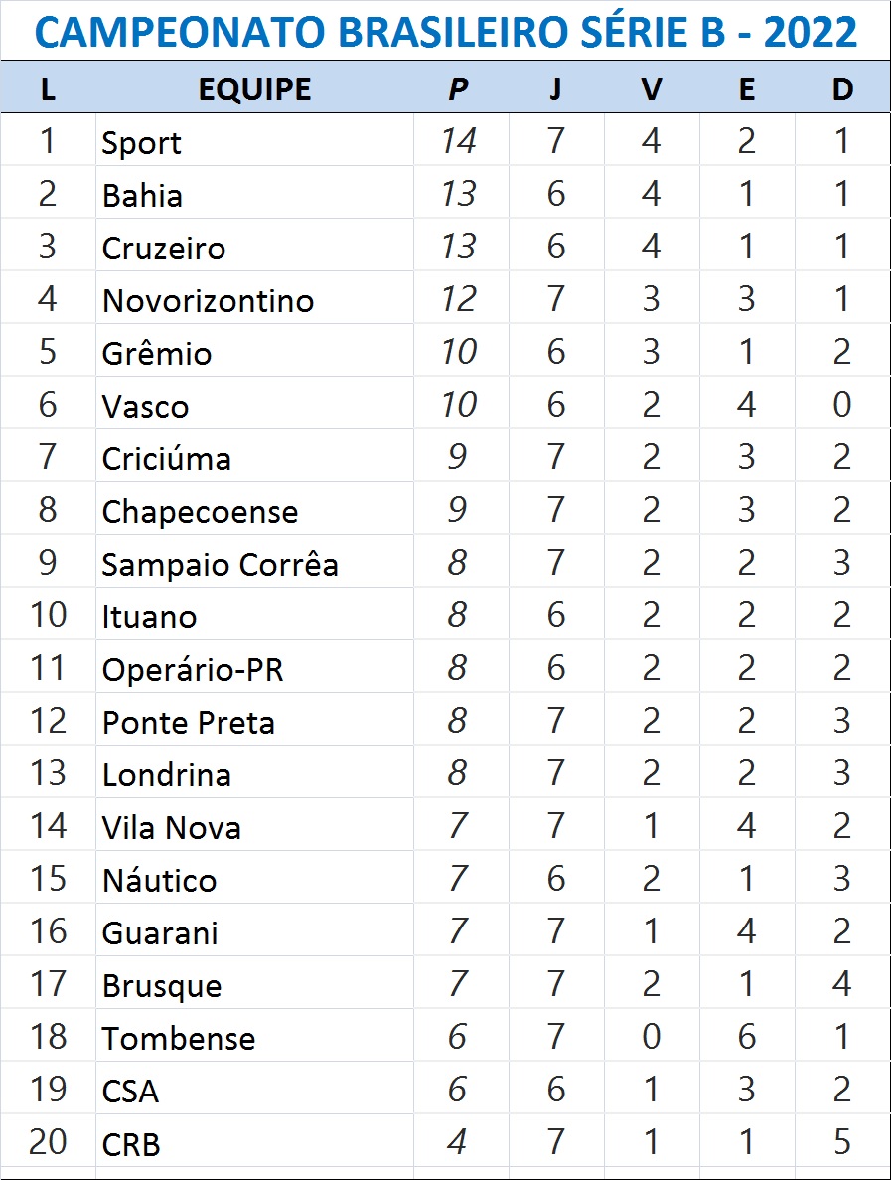Select the L position column header
The height and width of the screenshot is (1180, 891).
pyautogui.click(x=48, y=89)
